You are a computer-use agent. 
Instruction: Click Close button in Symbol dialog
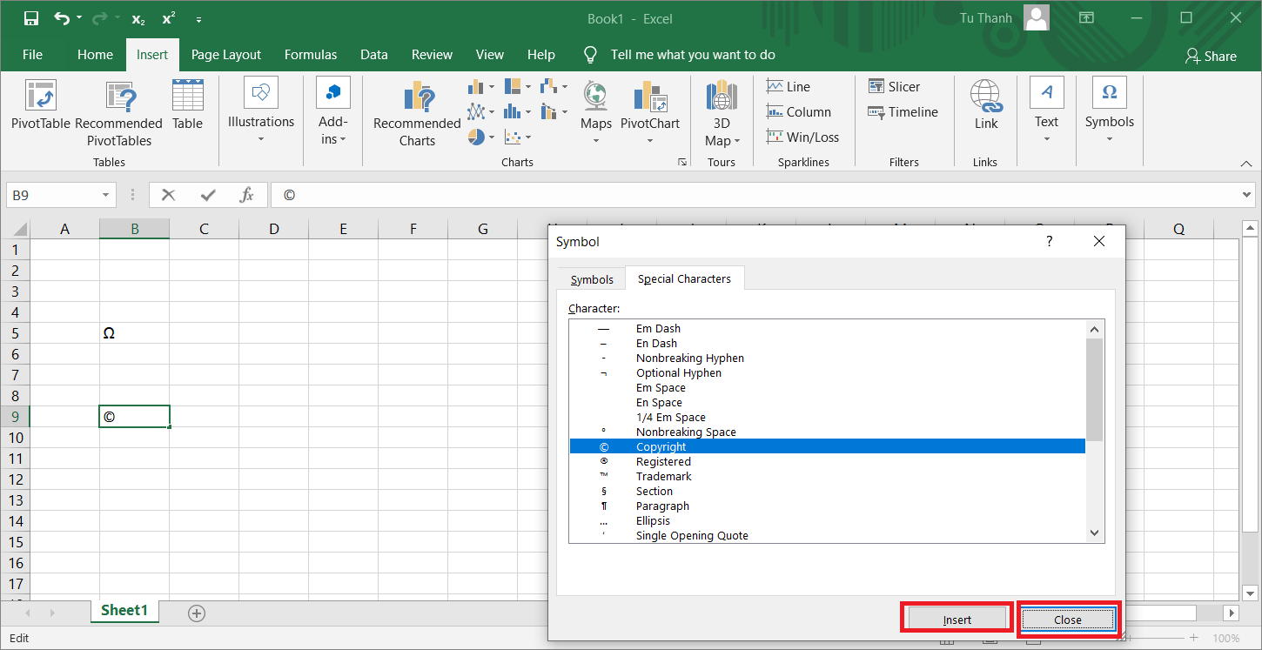[1068, 620]
